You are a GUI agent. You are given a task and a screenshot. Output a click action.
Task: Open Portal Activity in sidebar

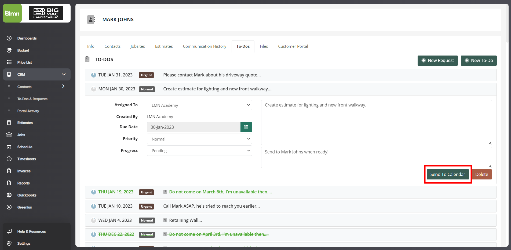click(x=28, y=111)
